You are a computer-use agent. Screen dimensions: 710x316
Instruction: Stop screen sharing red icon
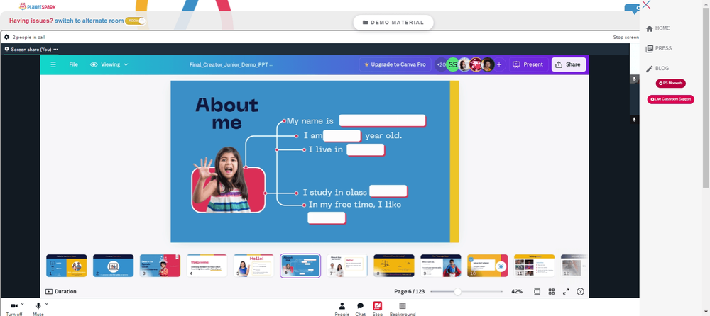[x=377, y=305]
